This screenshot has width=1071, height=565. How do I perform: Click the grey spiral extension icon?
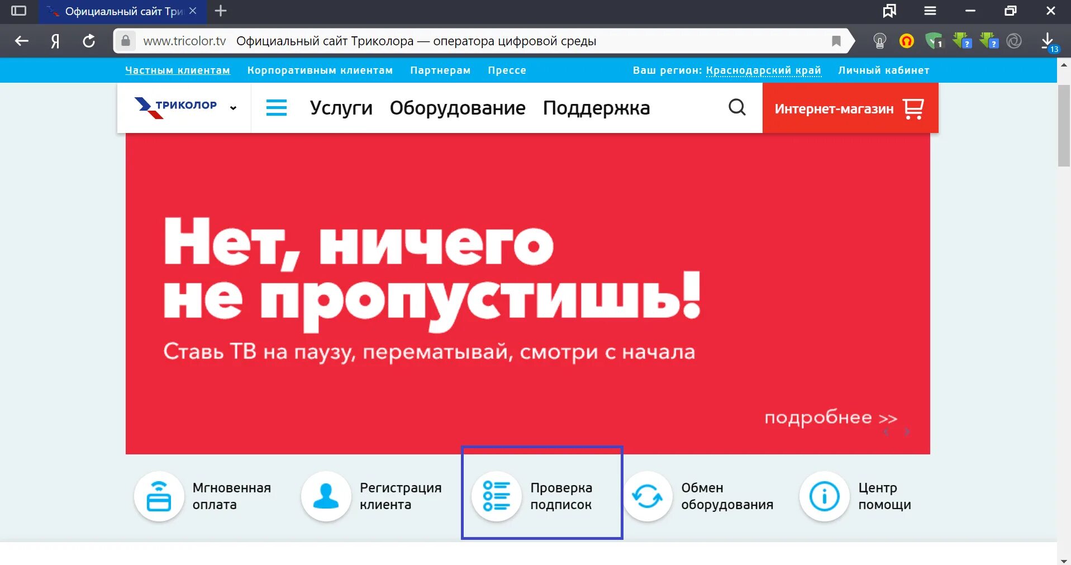point(1014,41)
